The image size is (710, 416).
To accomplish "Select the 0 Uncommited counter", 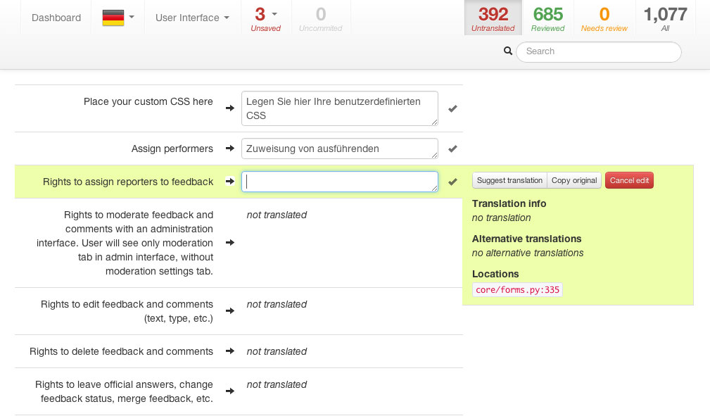I will pyautogui.click(x=321, y=18).
